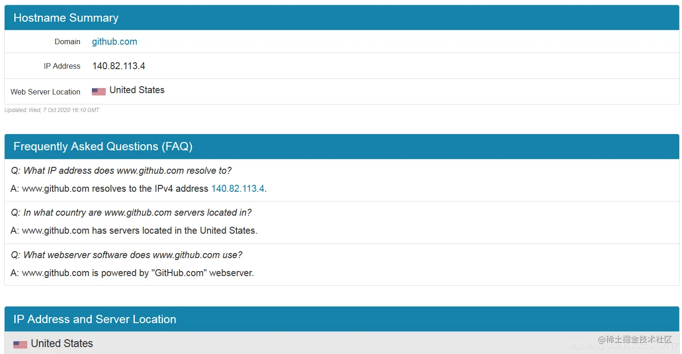The width and height of the screenshot is (682, 354).
Task: Click question 'What IP address does www.github.com resolve to?'
Action: (x=121, y=171)
